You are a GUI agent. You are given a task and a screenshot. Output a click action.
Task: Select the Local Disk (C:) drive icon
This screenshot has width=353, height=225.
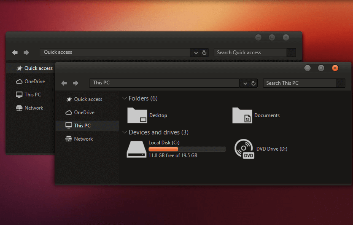point(136,149)
